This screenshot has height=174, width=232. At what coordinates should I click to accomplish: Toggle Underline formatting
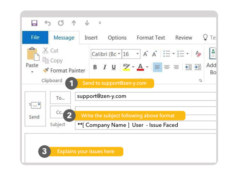click(x=114, y=67)
